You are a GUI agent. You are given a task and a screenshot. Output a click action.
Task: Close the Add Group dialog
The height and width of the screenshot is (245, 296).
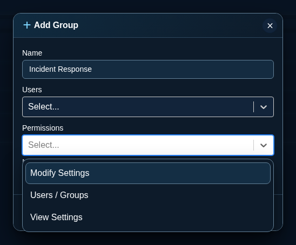[x=270, y=26]
